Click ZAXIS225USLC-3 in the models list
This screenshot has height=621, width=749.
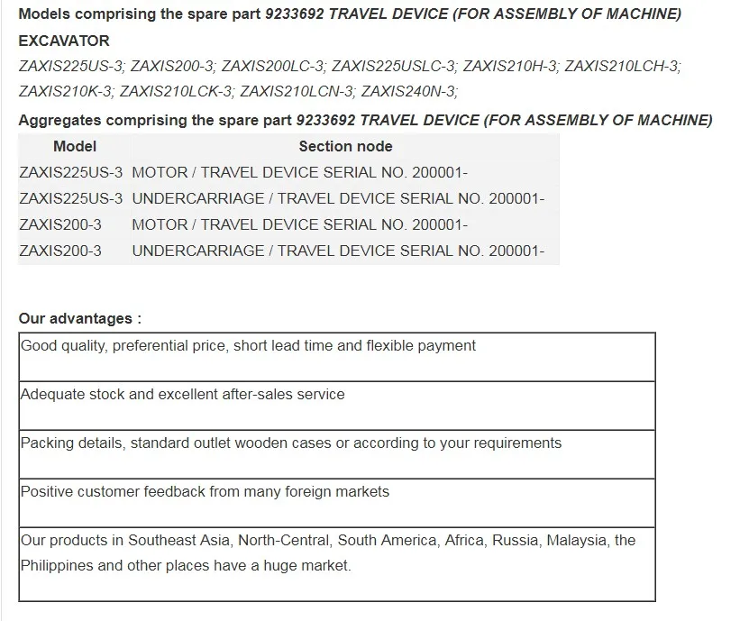tap(393, 66)
